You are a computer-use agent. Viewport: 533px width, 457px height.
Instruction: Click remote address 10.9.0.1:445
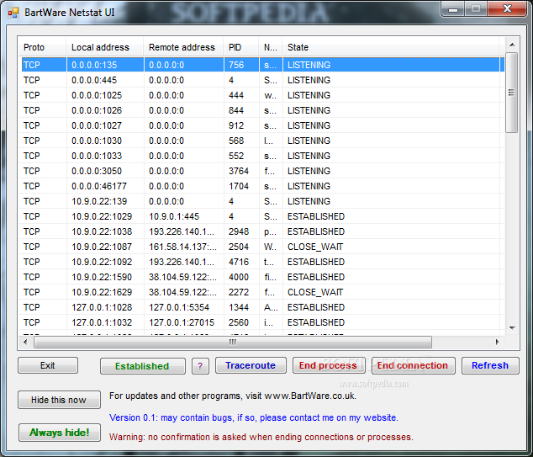(174, 216)
